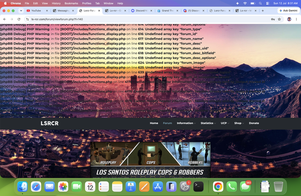301x196 pixels.
Task: Open the Chrome profile avatar
Action: coord(289,19)
